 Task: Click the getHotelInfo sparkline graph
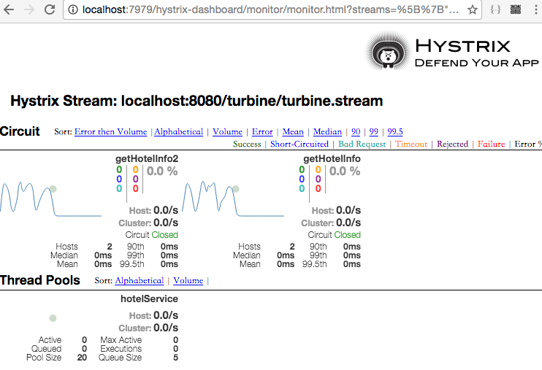(x=233, y=199)
